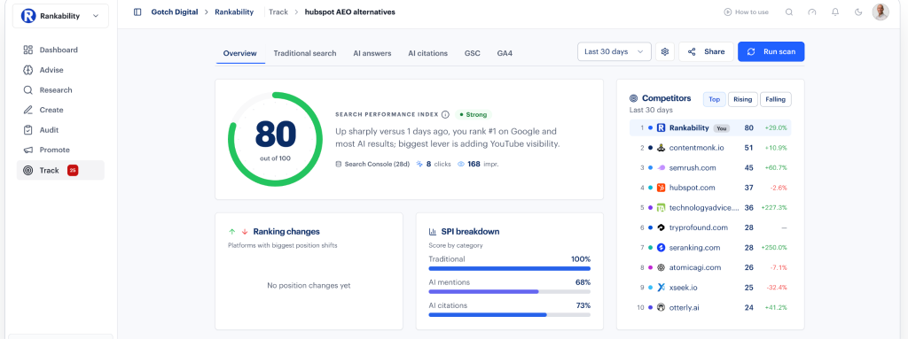908x339 pixels.
Task: Select the Falling competitors filter
Action: [775, 99]
